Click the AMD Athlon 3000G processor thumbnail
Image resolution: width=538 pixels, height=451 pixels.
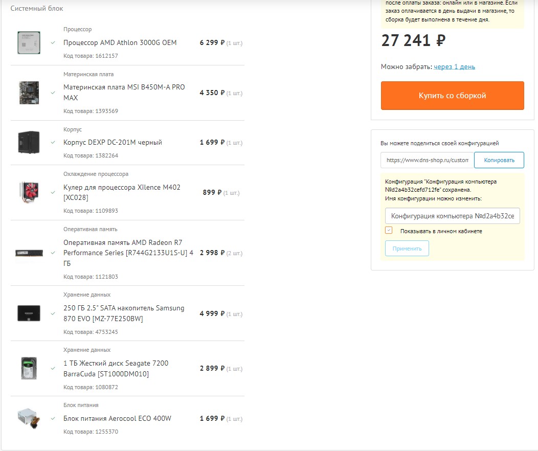tap(29, 42)
